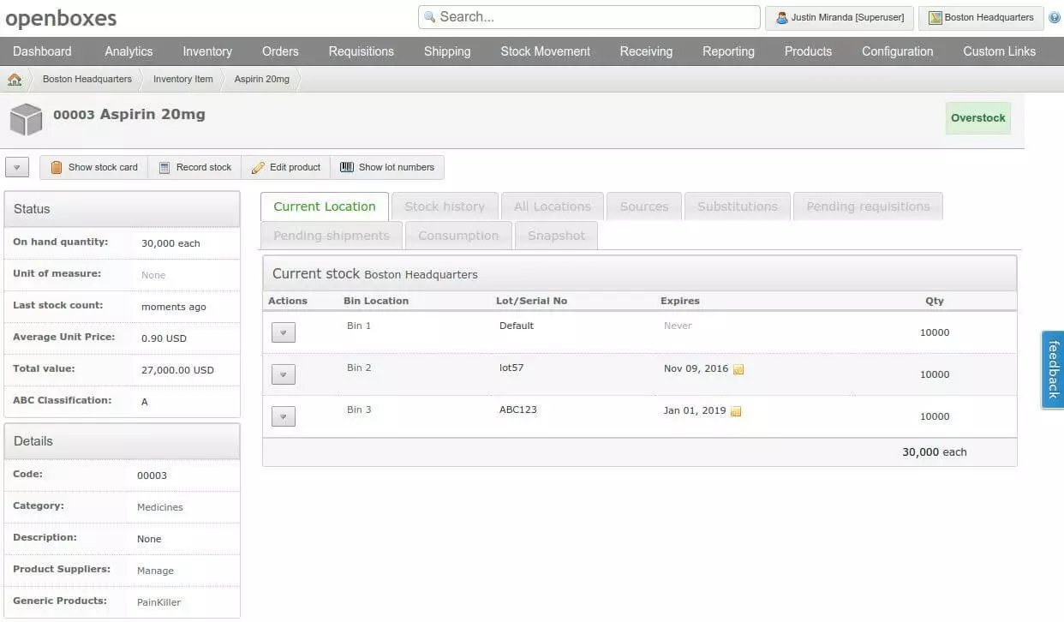
Task: Click the Actions column header
Action: click(x=288, y=301)
